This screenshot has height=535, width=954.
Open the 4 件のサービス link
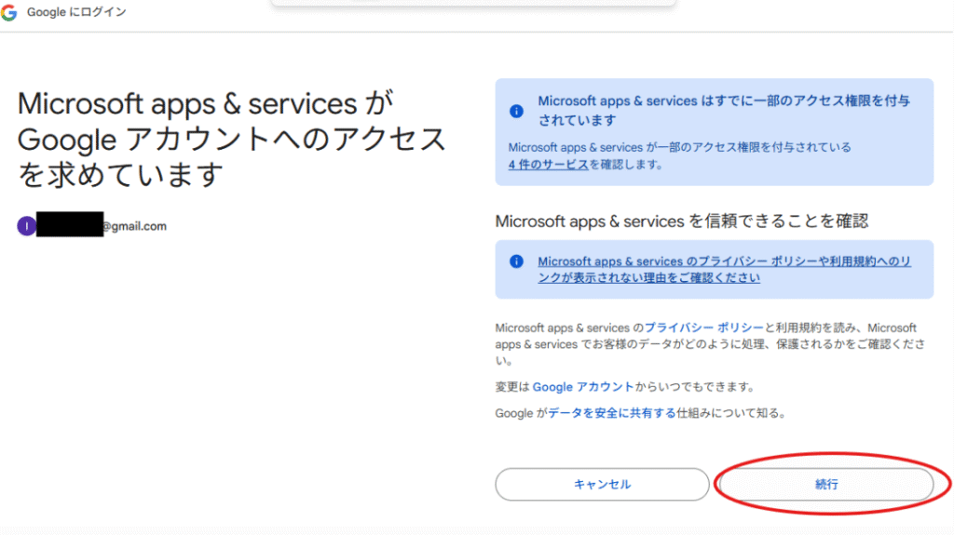[548, 164]
